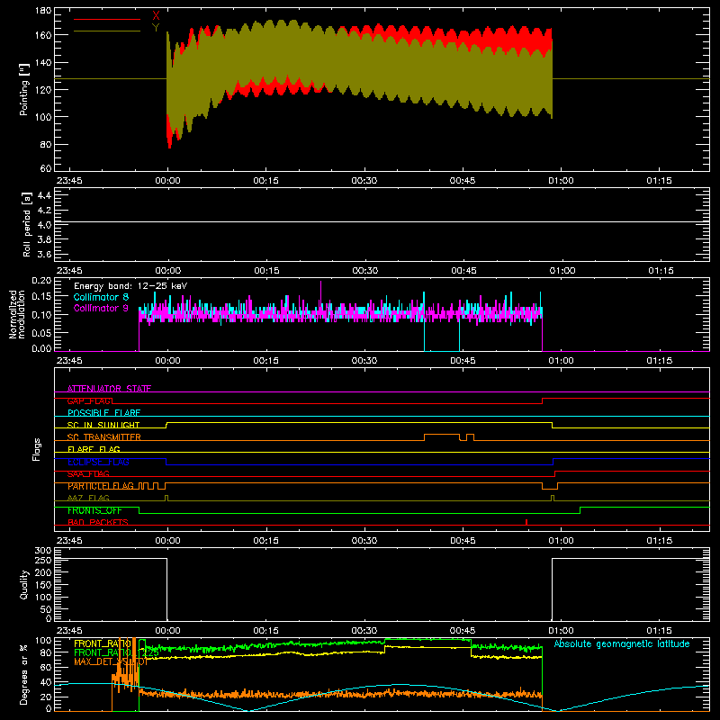Screen dimensions: 720x720
Task: Click the orange MAX_DET_VS_TOT legend label
Action: [x=111, y=661]
